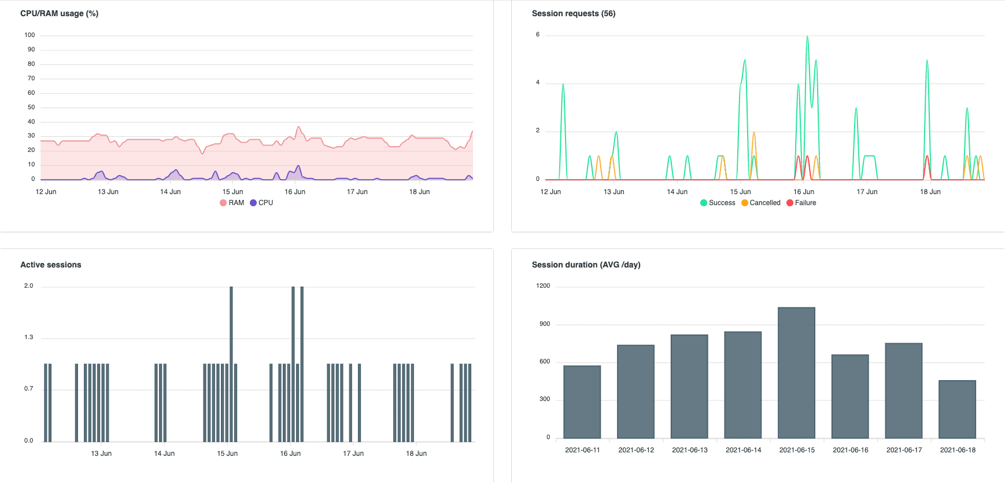Click the 2.0 value on Active sessions axis
This screenshot has height=483, width=1005.
[28, 286]
